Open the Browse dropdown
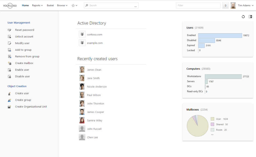The image size is (256, 157). click(x=62, y=5)
